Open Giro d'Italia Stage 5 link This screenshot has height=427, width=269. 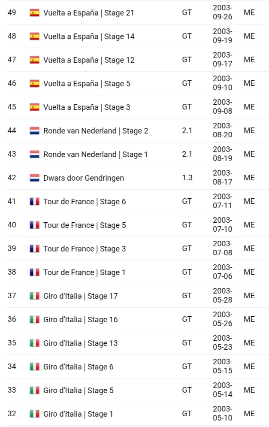(79, 390)
